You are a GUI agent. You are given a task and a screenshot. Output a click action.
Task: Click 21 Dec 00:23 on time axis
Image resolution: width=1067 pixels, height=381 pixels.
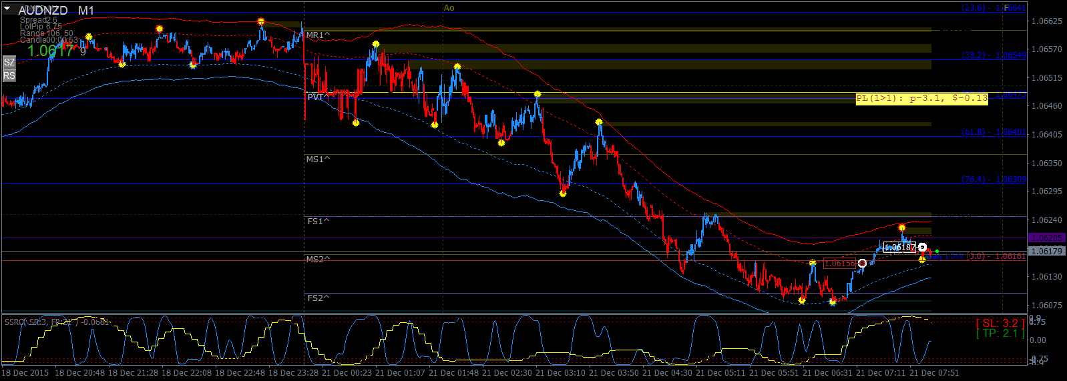(347, 373)
